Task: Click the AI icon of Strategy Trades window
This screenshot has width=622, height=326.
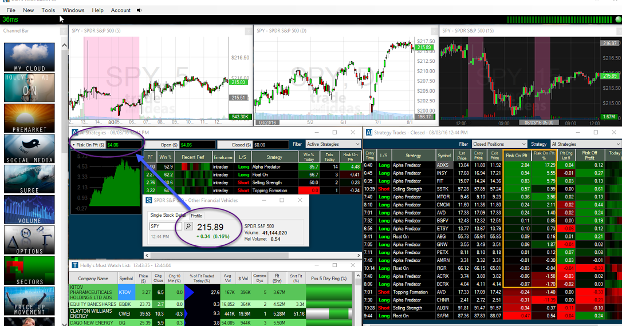Action: [369, 132]
